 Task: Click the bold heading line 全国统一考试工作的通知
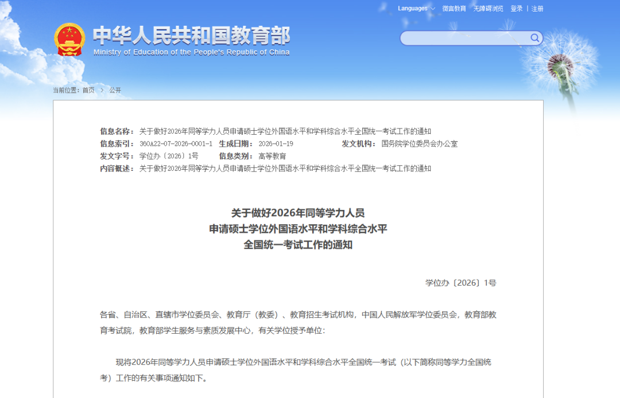coord(298,245)
